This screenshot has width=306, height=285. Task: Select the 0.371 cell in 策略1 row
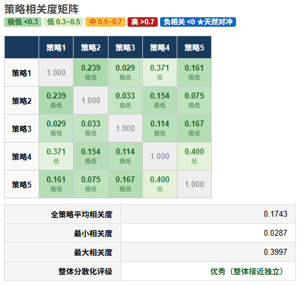[160, 72]
